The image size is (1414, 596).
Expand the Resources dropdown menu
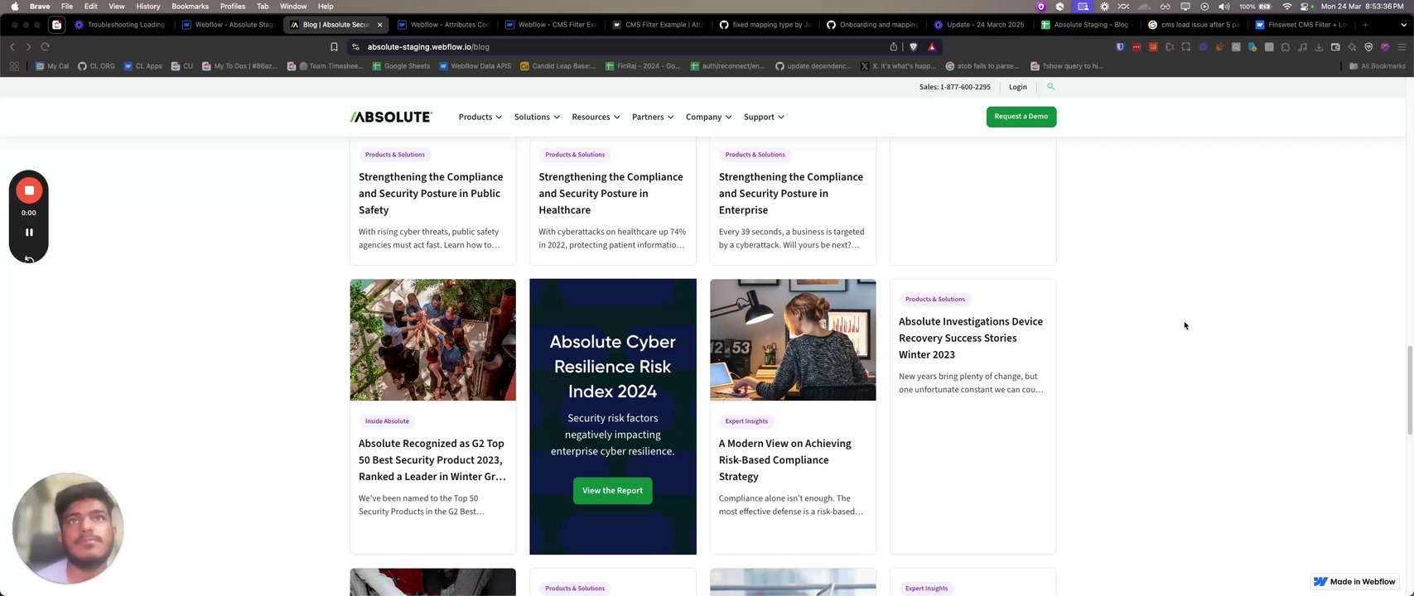pos(596,117)
